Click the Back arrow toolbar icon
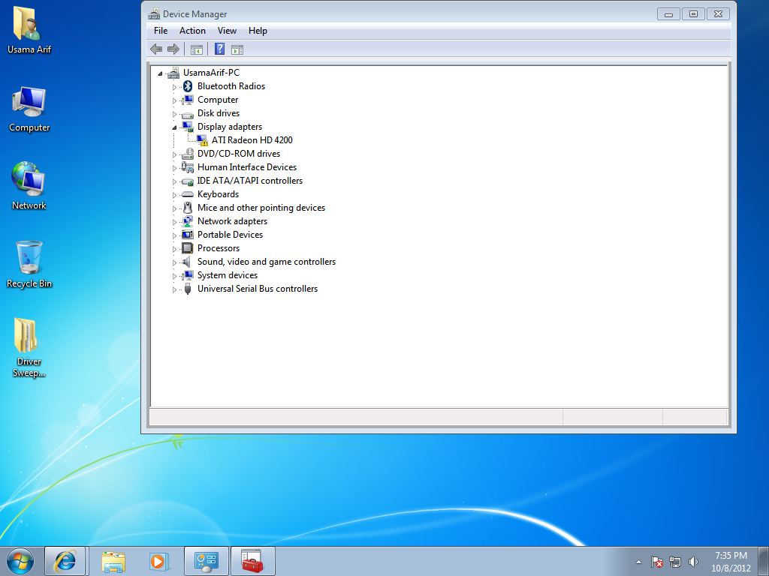Image resolution: width=769 pixels, height=576 pixels. coord(156,49)
